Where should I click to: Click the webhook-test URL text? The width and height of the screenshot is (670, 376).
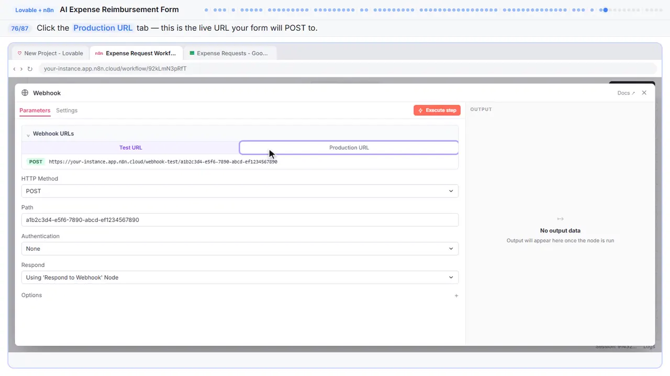[163, 162]
